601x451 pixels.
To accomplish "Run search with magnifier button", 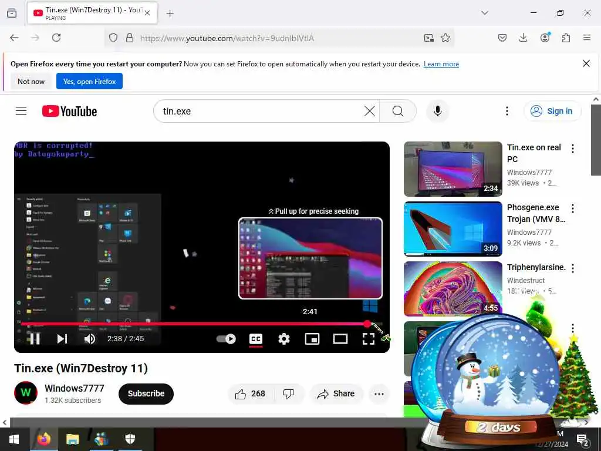I will [x=398, y=111].
